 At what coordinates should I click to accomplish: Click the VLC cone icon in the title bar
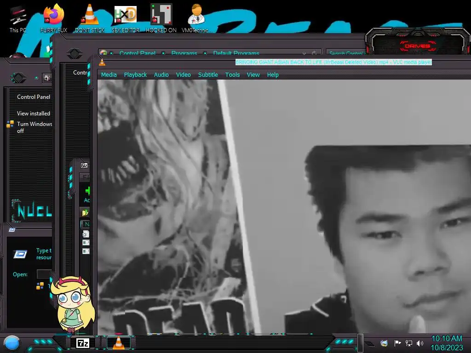[102, 62]
